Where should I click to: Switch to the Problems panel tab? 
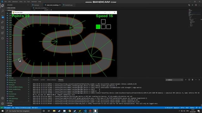[x=36, y=80]
